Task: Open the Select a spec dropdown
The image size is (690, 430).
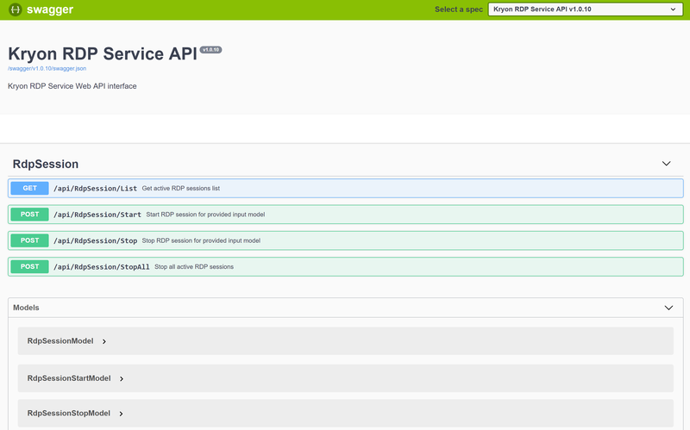Action: pyautogui.click(x=586, y=9)
